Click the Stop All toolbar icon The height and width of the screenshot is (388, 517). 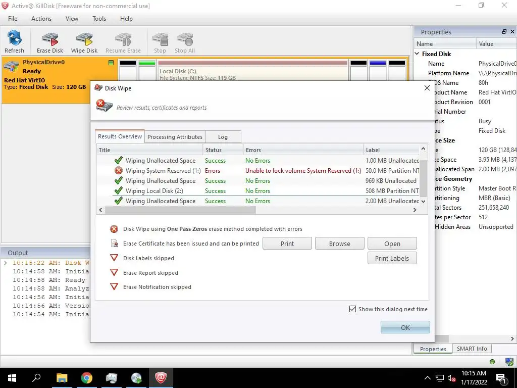pyautogui.click(x=185, y=41)
